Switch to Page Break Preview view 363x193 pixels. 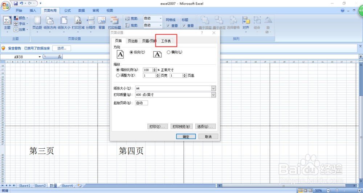point(311,190)
